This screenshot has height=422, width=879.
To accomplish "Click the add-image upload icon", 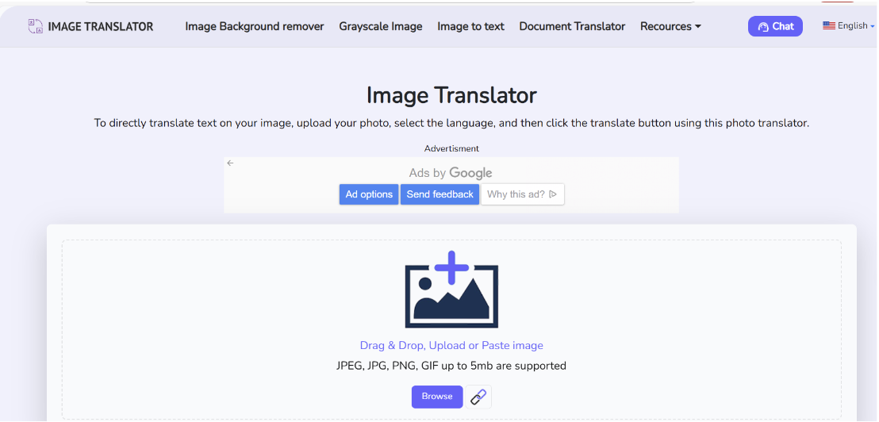I will [x=451, y=290].
